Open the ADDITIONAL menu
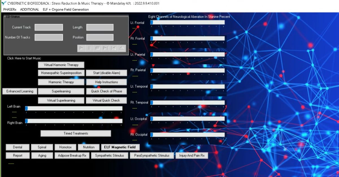The width and height of the screenshot is (339, 177). [x=29, y=9]
